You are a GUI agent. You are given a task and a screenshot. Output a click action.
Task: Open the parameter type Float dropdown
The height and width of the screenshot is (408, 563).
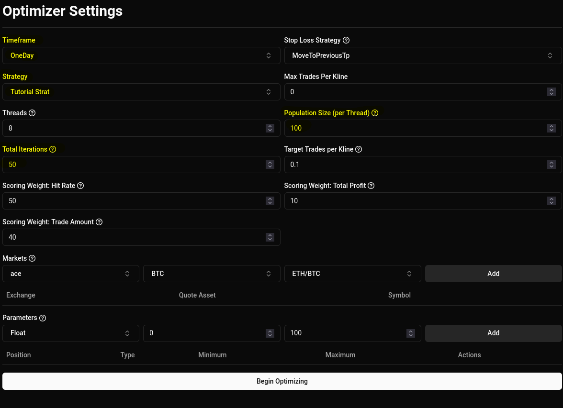point(71,333)
